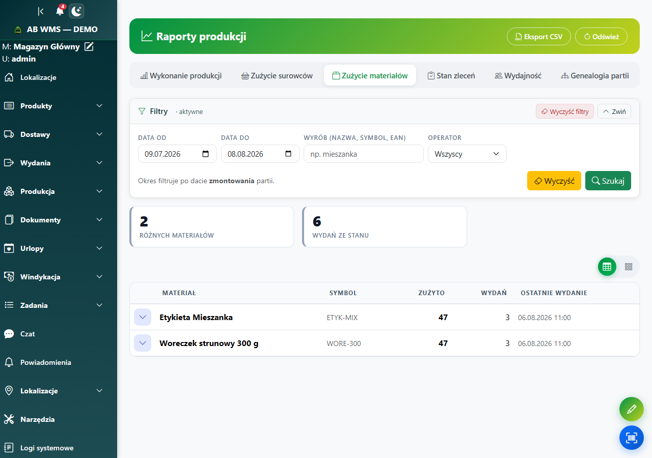Select the Zużycie materiałów tab
Image resolution: width=652 pixels, height=458 pixels.
[x=370, y=75]
